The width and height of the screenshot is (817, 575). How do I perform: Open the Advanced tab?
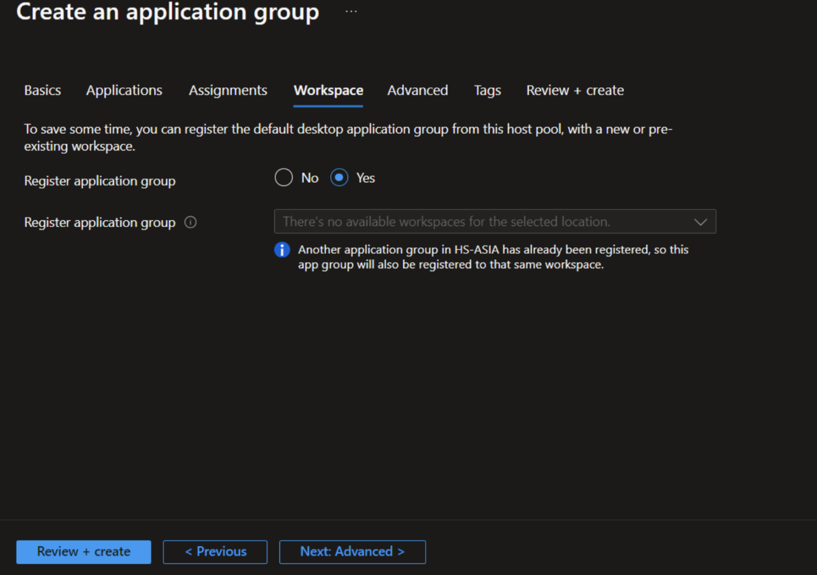[x=417, y=90]
